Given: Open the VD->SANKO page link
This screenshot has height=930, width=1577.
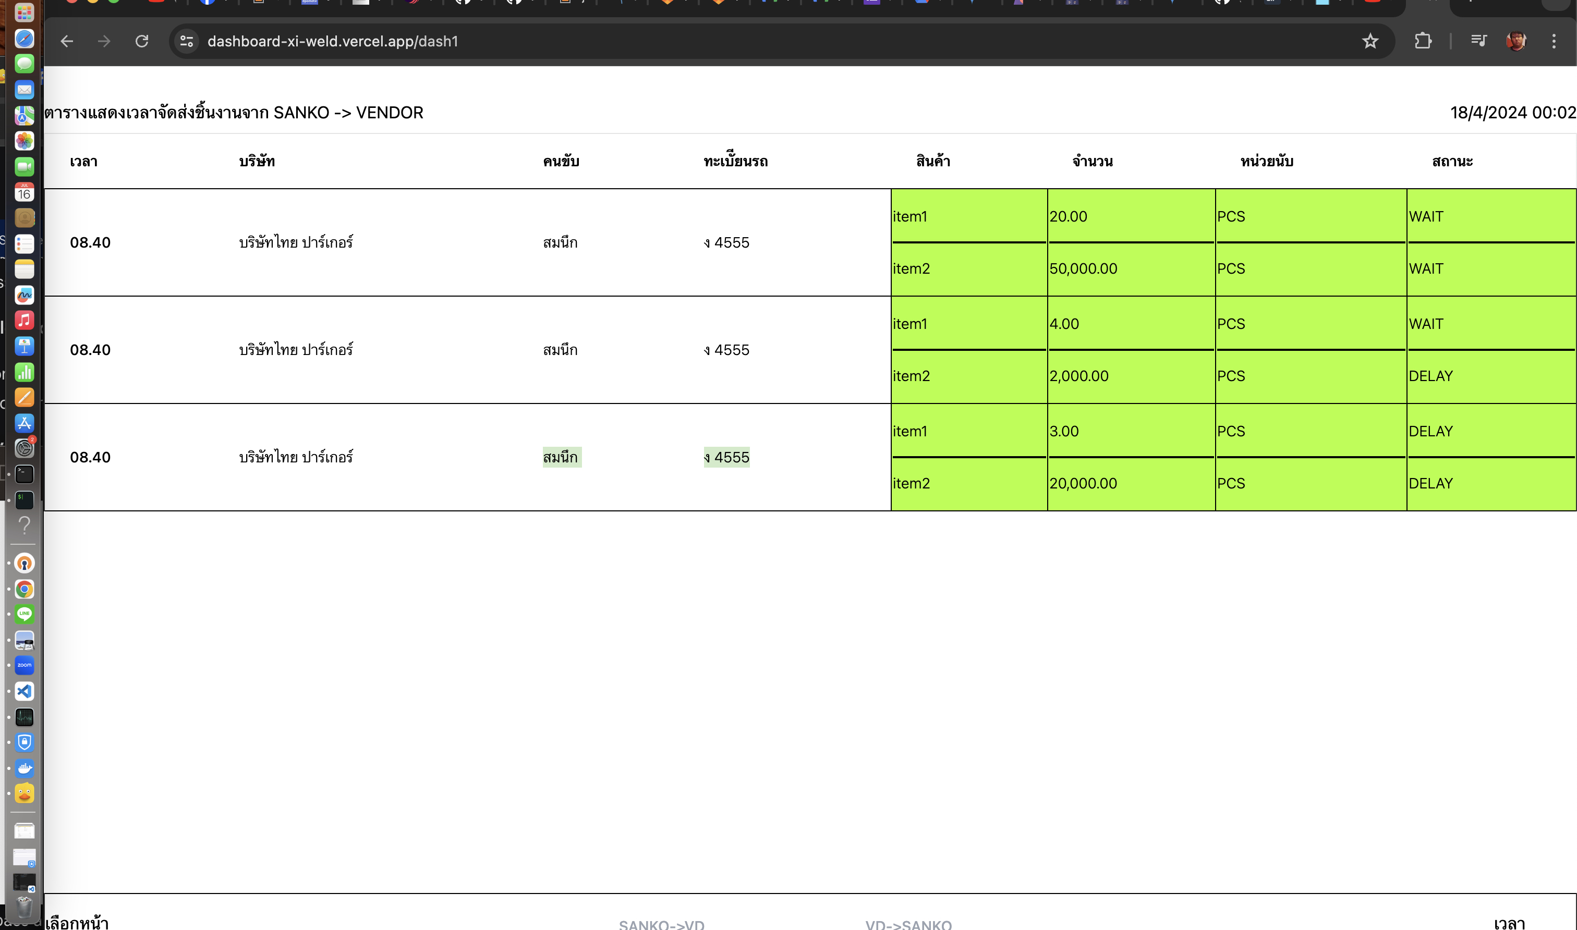Looking at the screenshot, I should click(908, 924).
